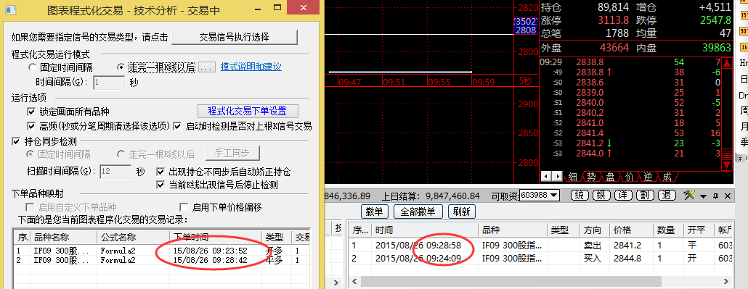Click the 退 logout button
Image resolution: width=748 pixels, height=289 pixels.
(667, 196)
